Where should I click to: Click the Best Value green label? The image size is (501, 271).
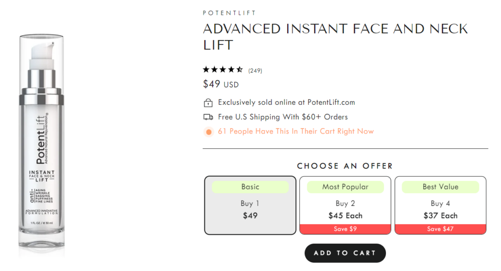[x=440, y=187]
